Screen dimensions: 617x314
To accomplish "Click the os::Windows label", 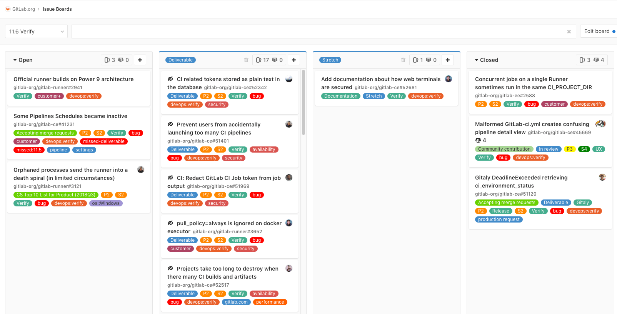I will (106, 203).
